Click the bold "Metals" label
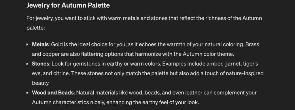Screen dimensions: 295x110 click(x=40, y=44)
